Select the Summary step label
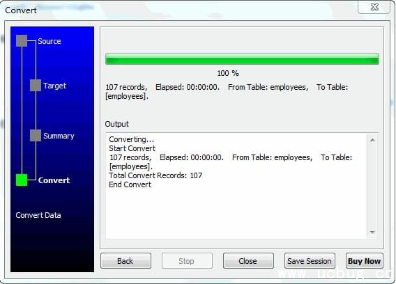This screenshot has width=396, height=284. point(59,136)
